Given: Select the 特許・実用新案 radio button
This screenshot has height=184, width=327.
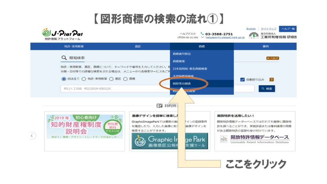Looking at the screenshot, I should tap(84, 79).
